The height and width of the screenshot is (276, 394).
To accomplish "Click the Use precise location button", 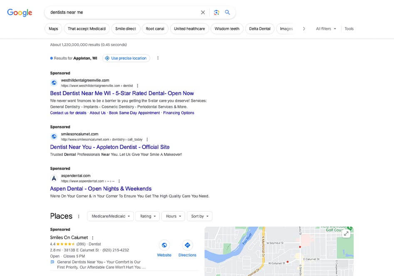I will pos(126,58).
